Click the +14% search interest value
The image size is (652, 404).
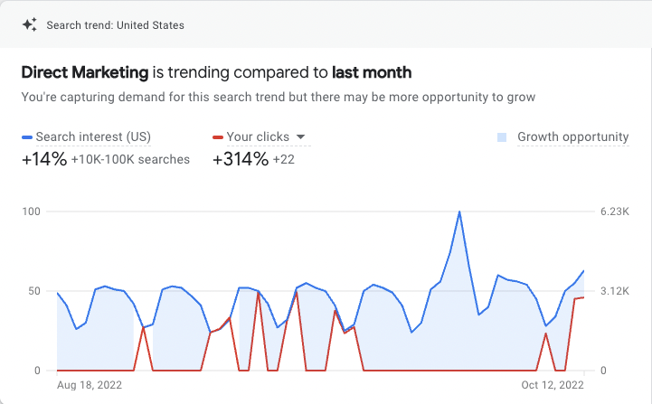[x=44, y=160]
